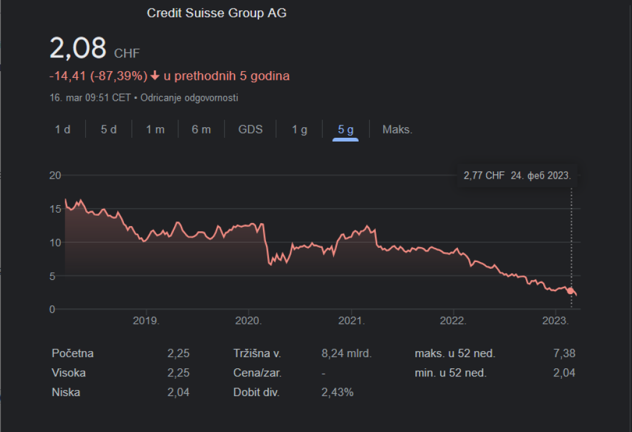
Task: Click the Credit Suisse Group AG title
Action: coord(217,13)
